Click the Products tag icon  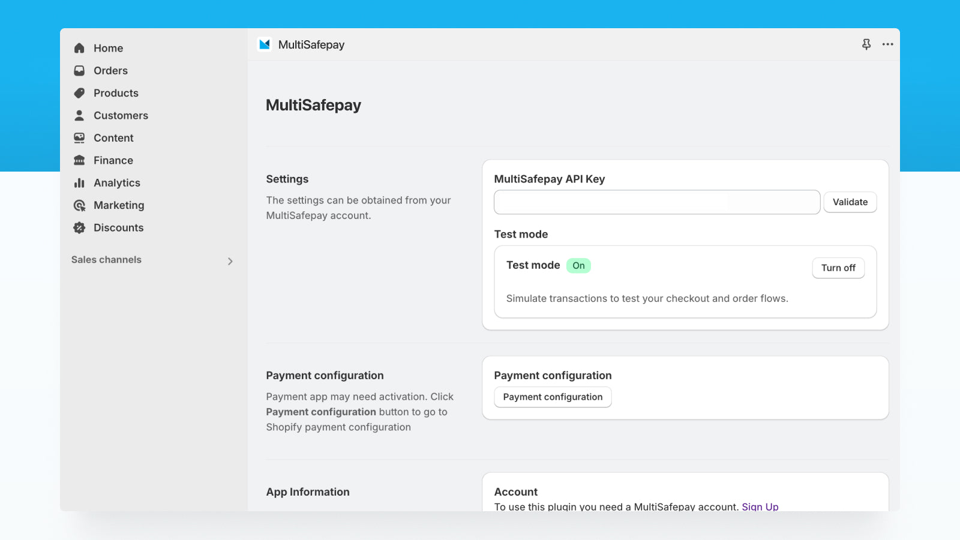pos(79,93)
